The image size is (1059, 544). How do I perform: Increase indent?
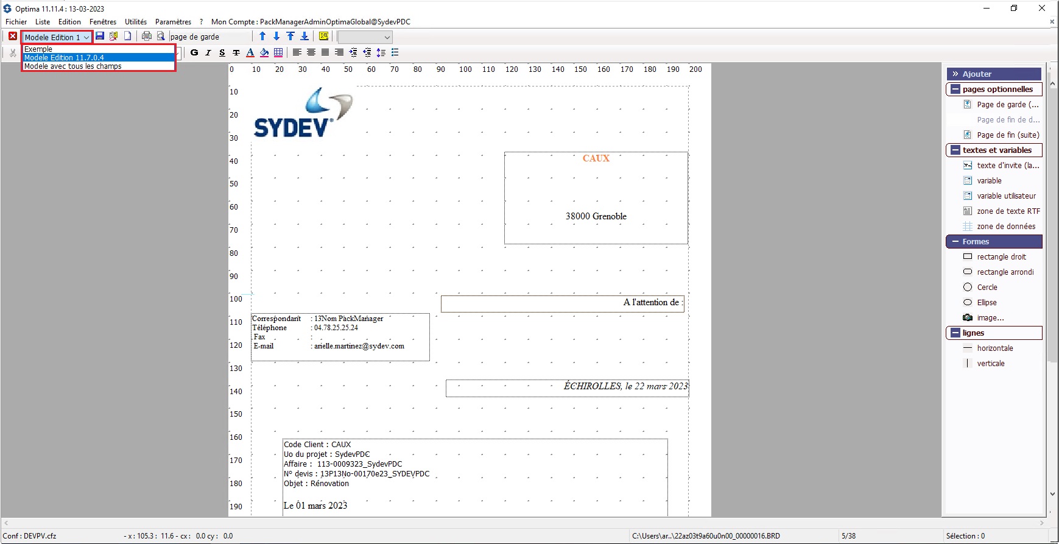353,52
